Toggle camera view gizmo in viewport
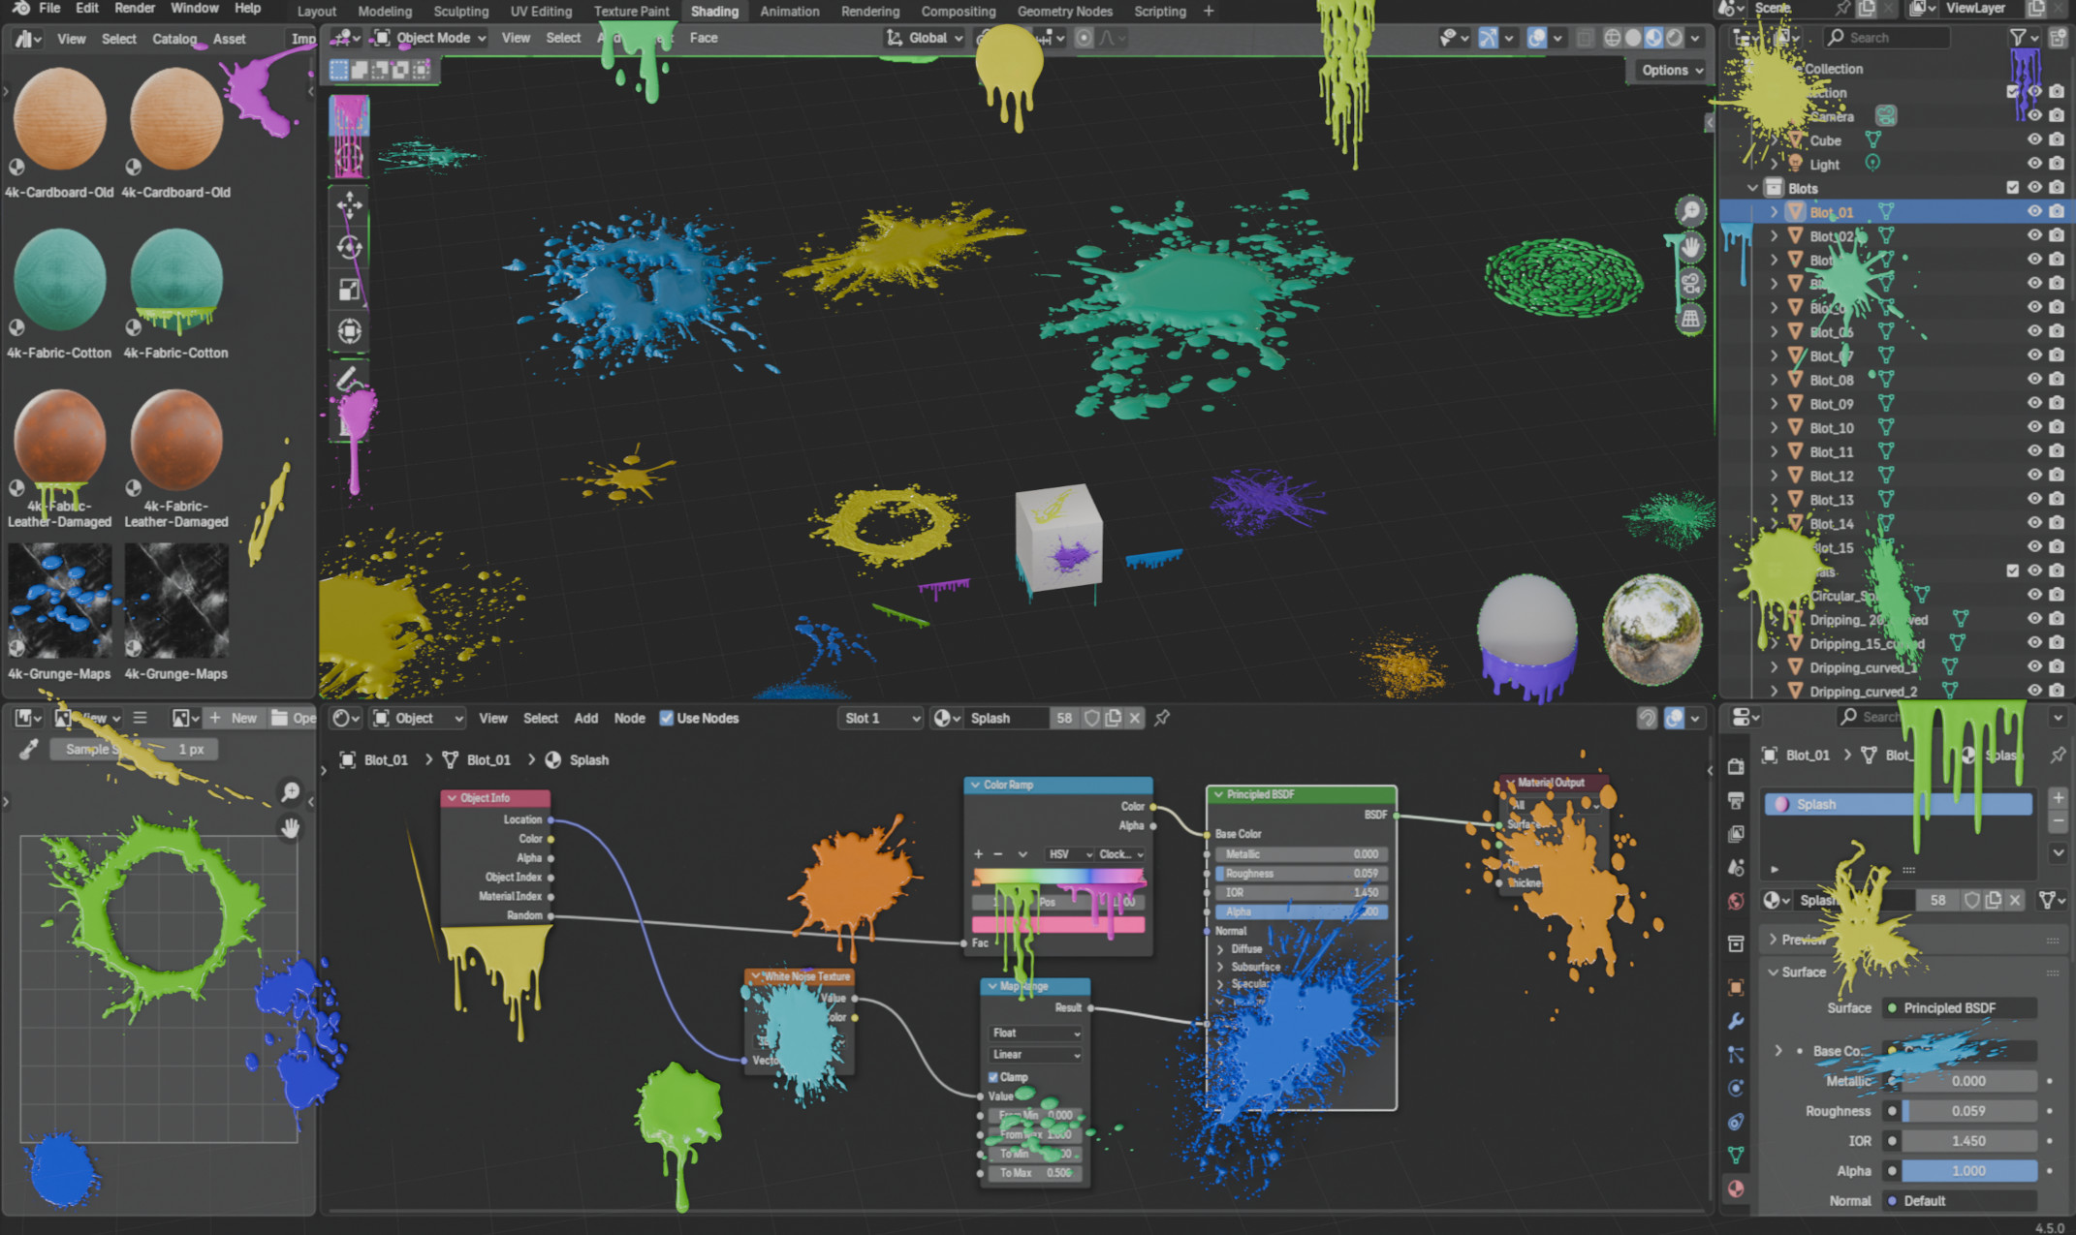The height and width of the screenshot is (1235, 2076). pos(1690,283)
